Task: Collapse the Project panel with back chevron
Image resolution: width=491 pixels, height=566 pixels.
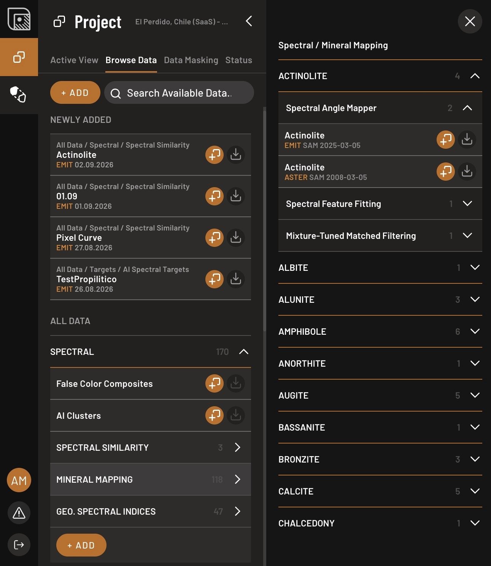Action: pos(249,21)
